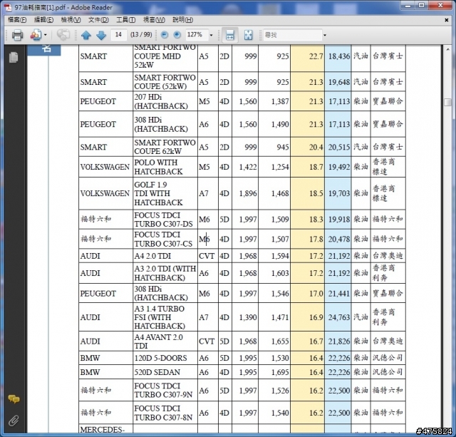Click the cell 'FOCUS TDCI TURBO C307-DS'
The image size is (456, 437).
click(x=165, y=220)
